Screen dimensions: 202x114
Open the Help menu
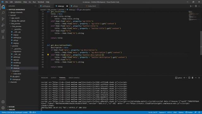point(47,2)
